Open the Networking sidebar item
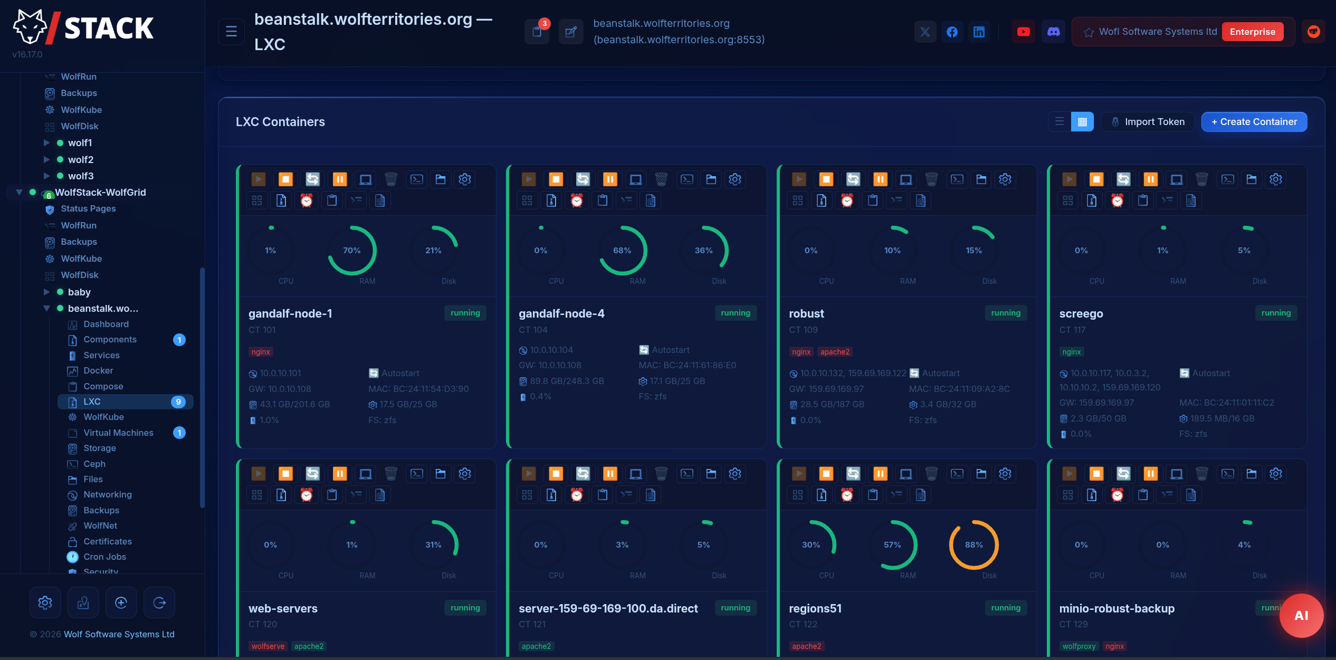The width and height of the screenshot is (1336, 660). click(x=108, y=494)
